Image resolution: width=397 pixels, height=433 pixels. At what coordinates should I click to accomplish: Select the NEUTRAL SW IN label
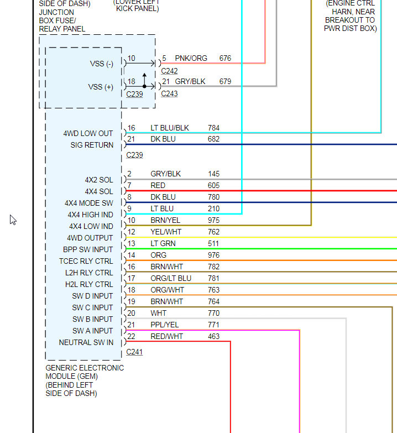click(86, 342)
